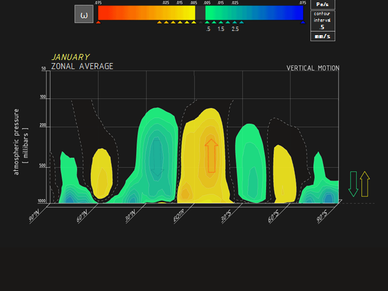
Task: Click the red triangle marker below the colorbar
Action: tap(98, 22)
